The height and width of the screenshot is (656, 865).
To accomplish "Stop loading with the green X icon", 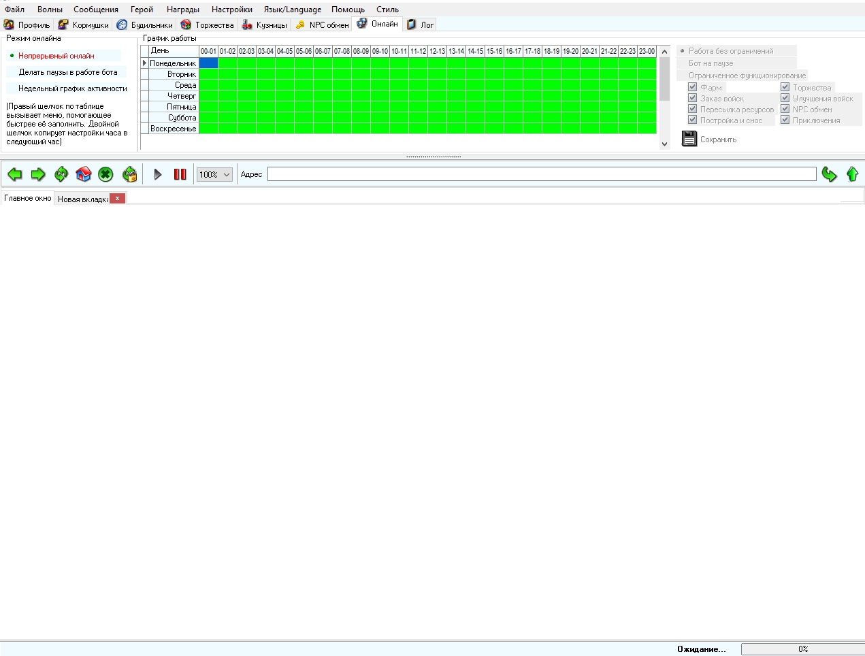I will tap(105, 174).
